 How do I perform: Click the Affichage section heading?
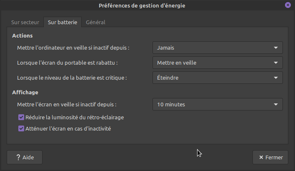click(x=25, y=92)
